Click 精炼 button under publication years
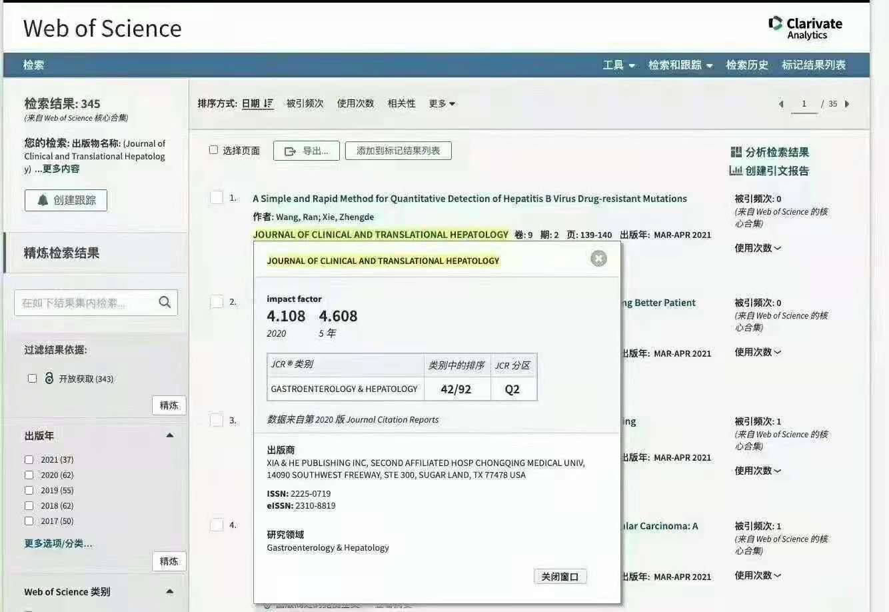 (169, 561)
